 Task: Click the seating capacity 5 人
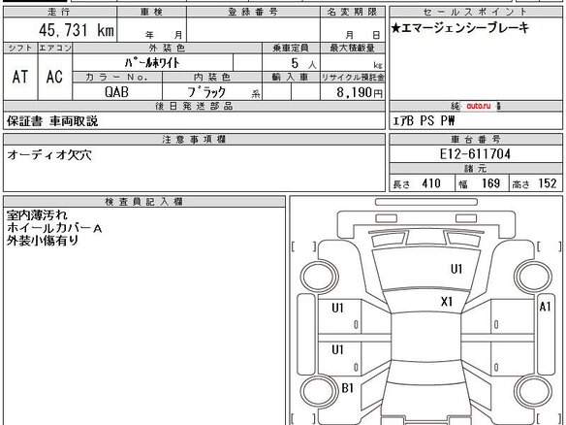tap(303, 64)
